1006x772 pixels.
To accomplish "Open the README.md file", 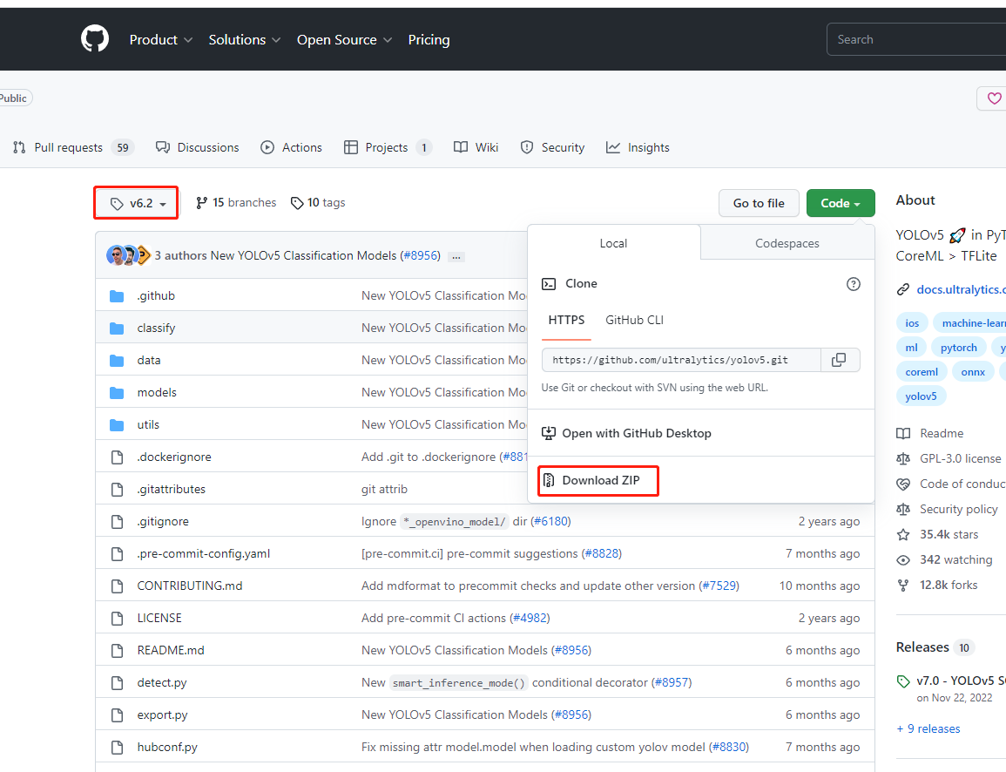I will (171, 650).
